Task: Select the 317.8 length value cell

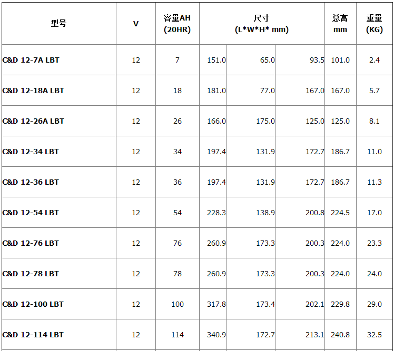Action: coord(216,304)
